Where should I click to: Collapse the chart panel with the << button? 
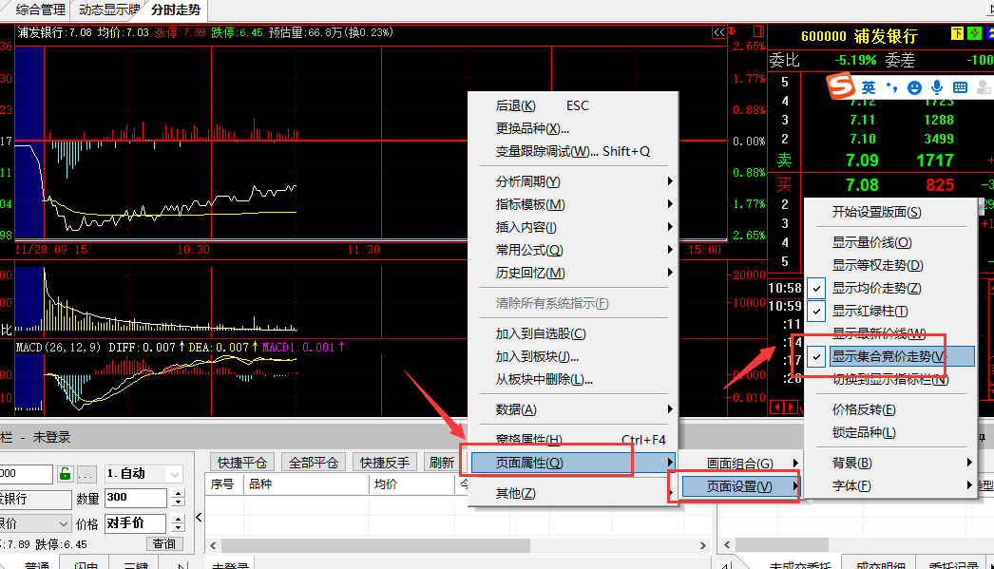coord(718,32)
